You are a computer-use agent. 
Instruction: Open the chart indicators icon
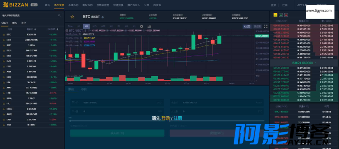(149, 26)
